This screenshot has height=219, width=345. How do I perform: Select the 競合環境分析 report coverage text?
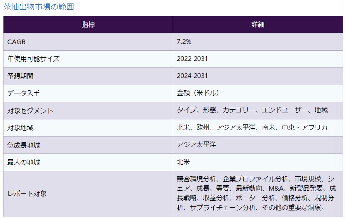[x=256, y=193]
